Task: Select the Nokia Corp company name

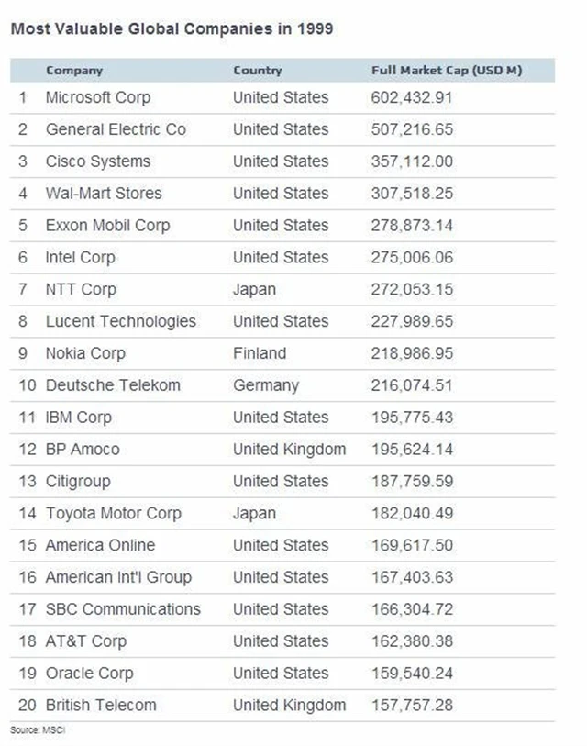Action: pyautogui.click(x=85, y=353)
